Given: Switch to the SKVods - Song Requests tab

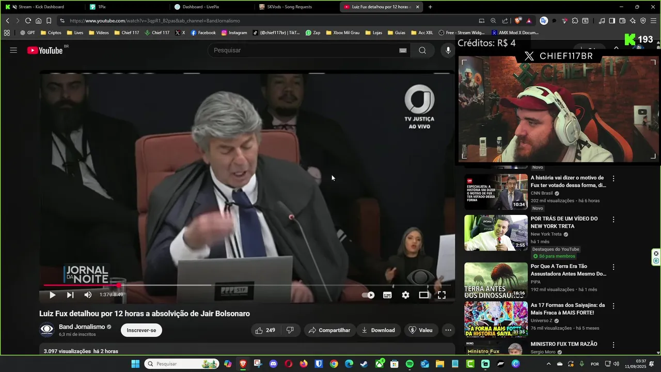Looking at the screenshot, I should coord(295,7).
